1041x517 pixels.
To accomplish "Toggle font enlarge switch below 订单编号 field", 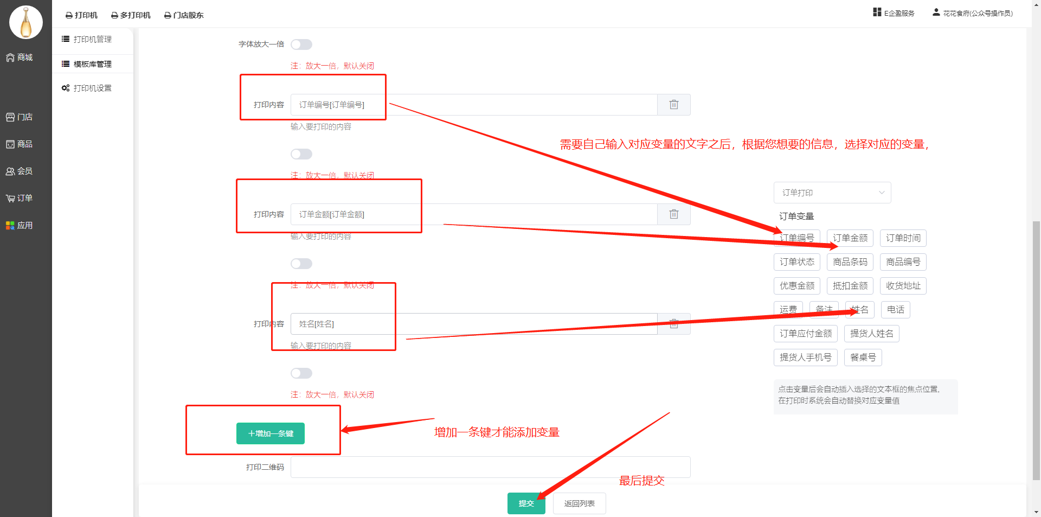I will coord(301,154).
